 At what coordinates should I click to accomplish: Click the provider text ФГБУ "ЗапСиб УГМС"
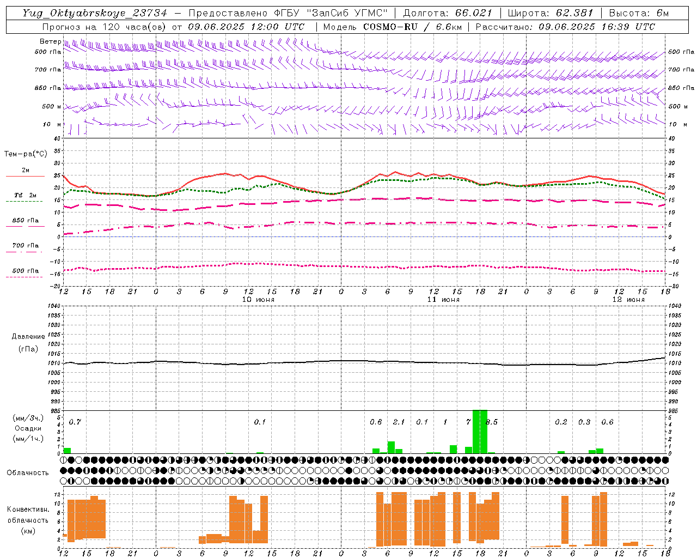pyautogui.click(x=331, y=13)
